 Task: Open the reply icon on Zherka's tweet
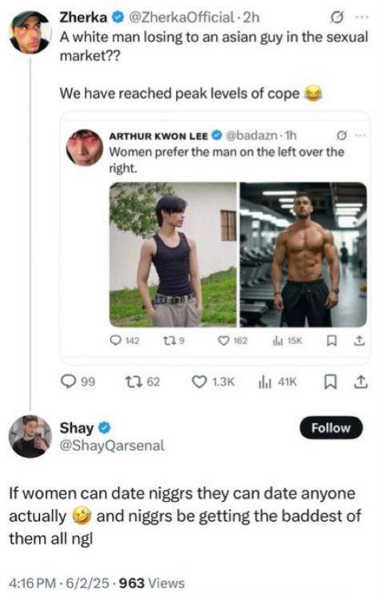pos(69,381)
